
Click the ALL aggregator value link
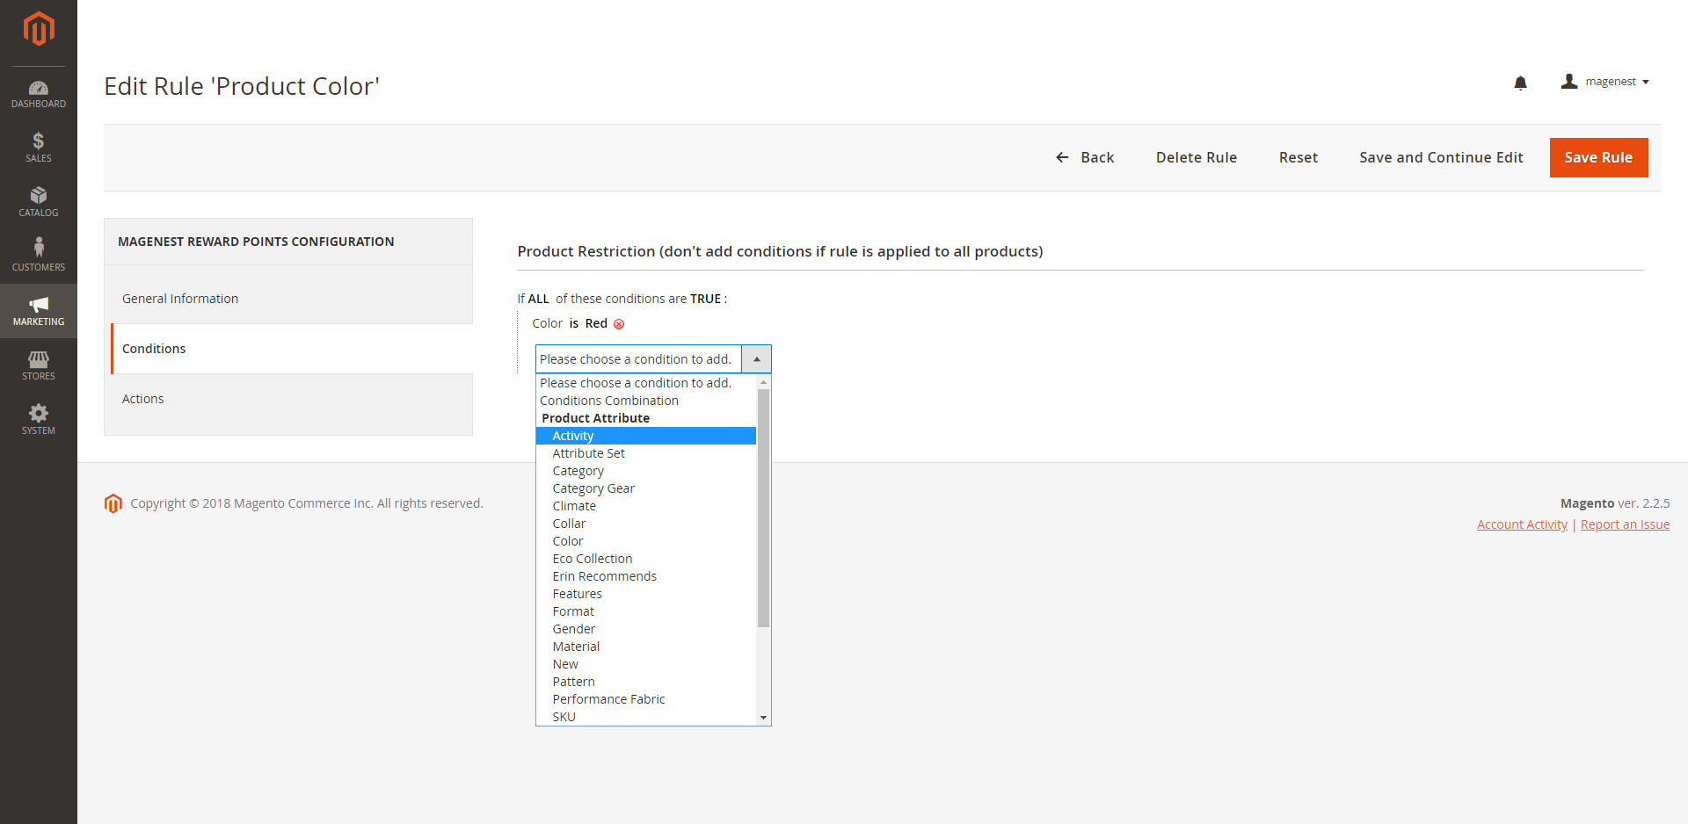click(538, 299)
